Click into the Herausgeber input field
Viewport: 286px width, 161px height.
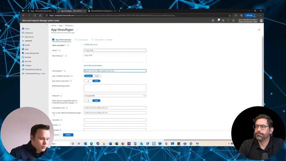pyautogui.click(x=115, y=71)
